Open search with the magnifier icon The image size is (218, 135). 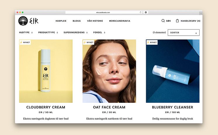point(163,21)
